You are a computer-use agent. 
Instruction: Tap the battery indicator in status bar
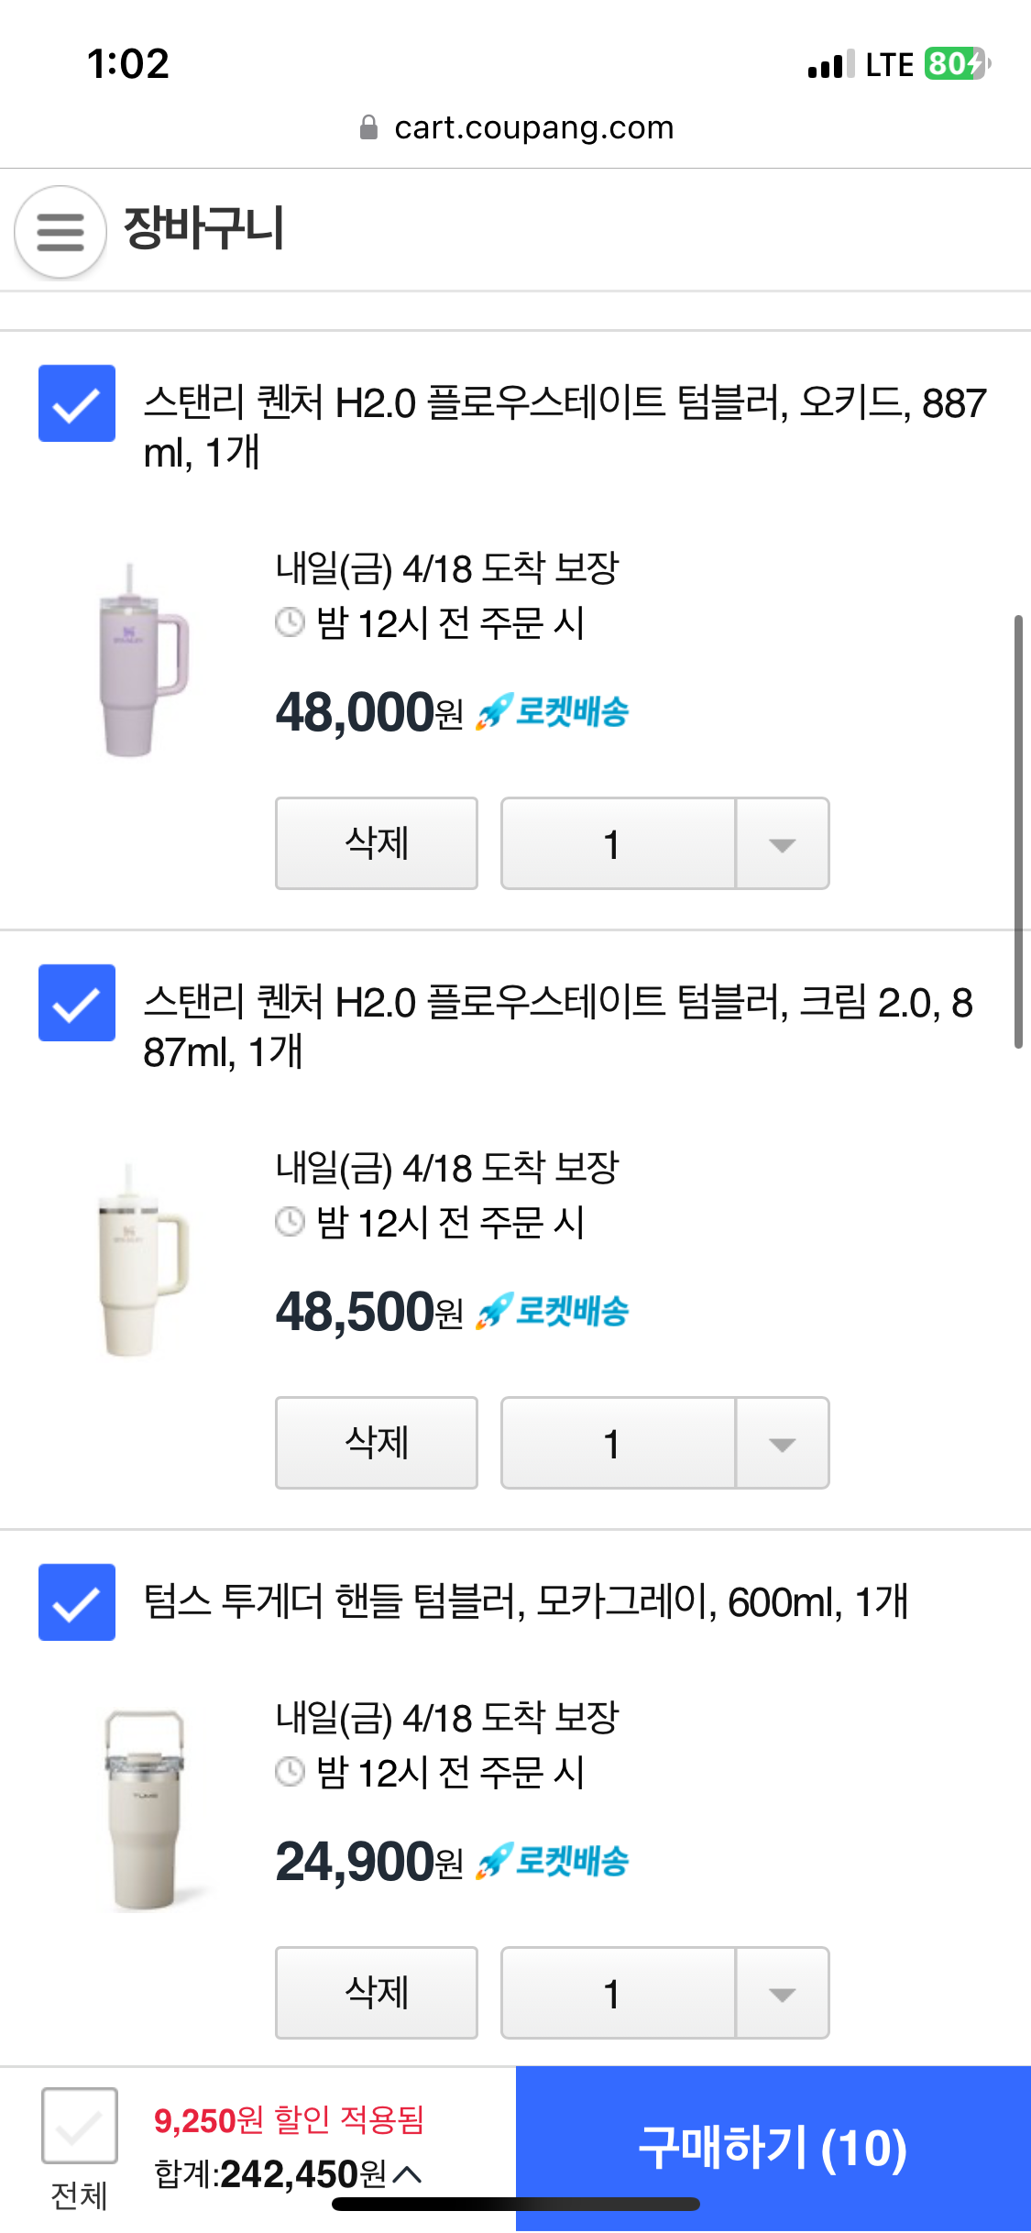956,64
